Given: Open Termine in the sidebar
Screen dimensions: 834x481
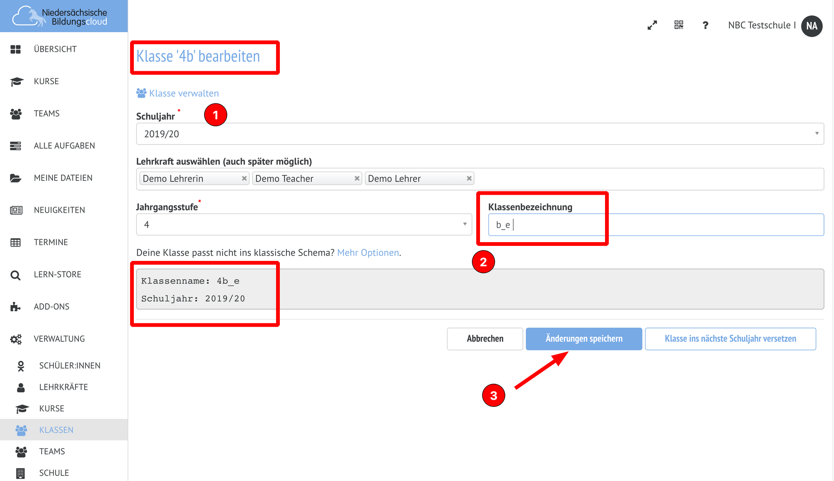Looking at the screenshot, I should coord(51,242).
